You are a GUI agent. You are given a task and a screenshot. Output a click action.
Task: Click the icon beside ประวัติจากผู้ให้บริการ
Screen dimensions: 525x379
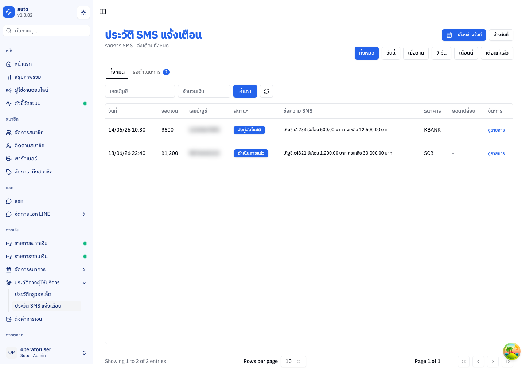coord(9,283)
